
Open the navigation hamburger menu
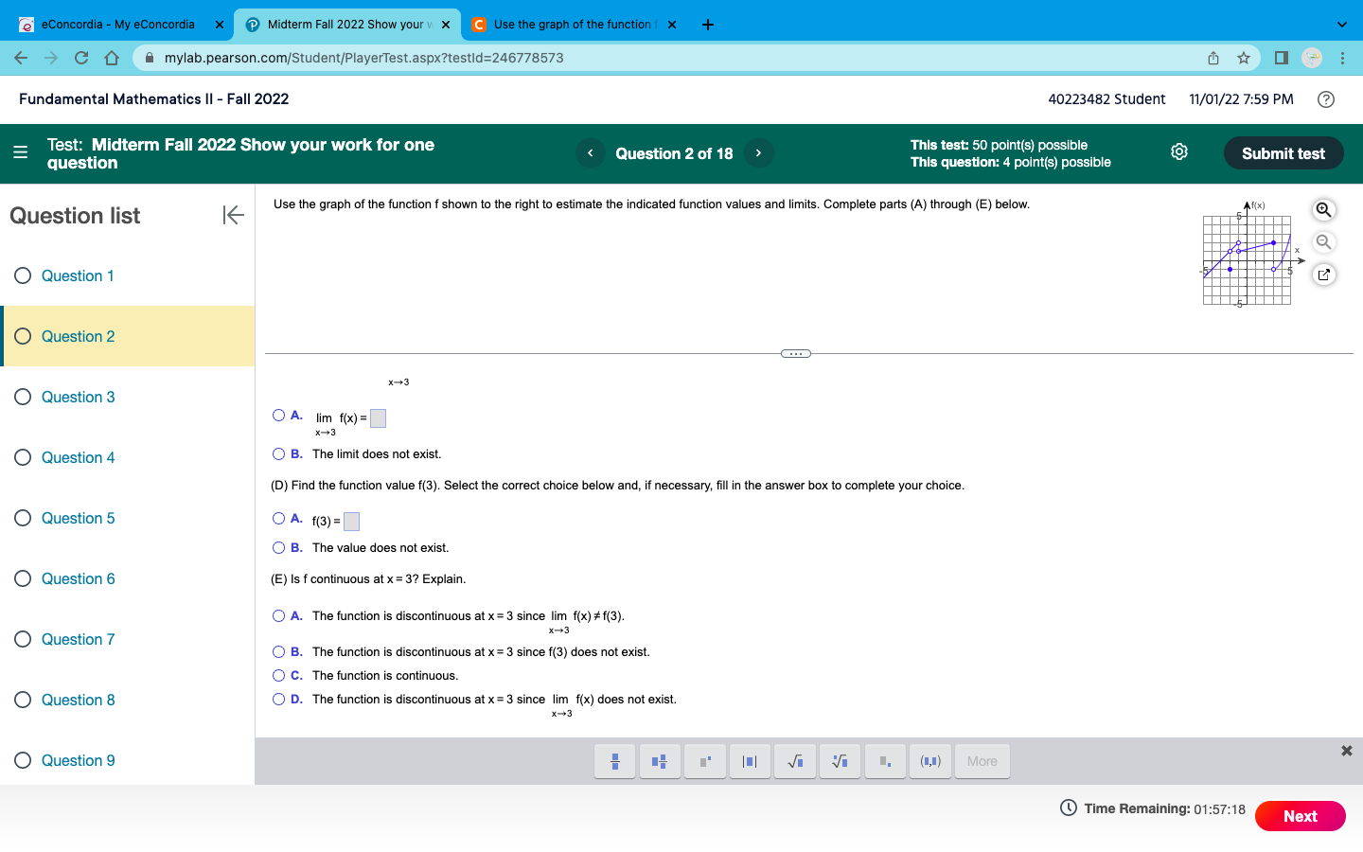pyautogui.click(x=20, y=152)
